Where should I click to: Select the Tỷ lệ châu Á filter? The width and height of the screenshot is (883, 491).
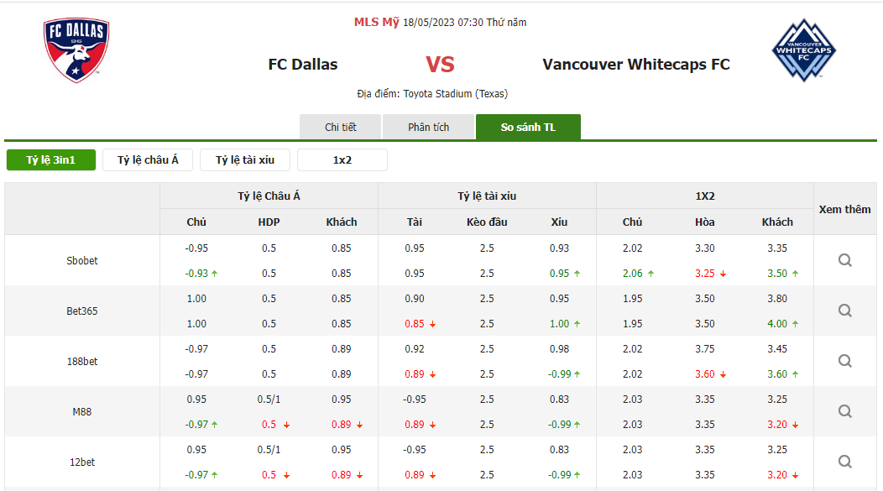tap(148, 160)
